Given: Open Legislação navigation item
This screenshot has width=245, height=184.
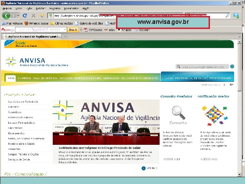Looking at the screenshot, I should (111, 78).
